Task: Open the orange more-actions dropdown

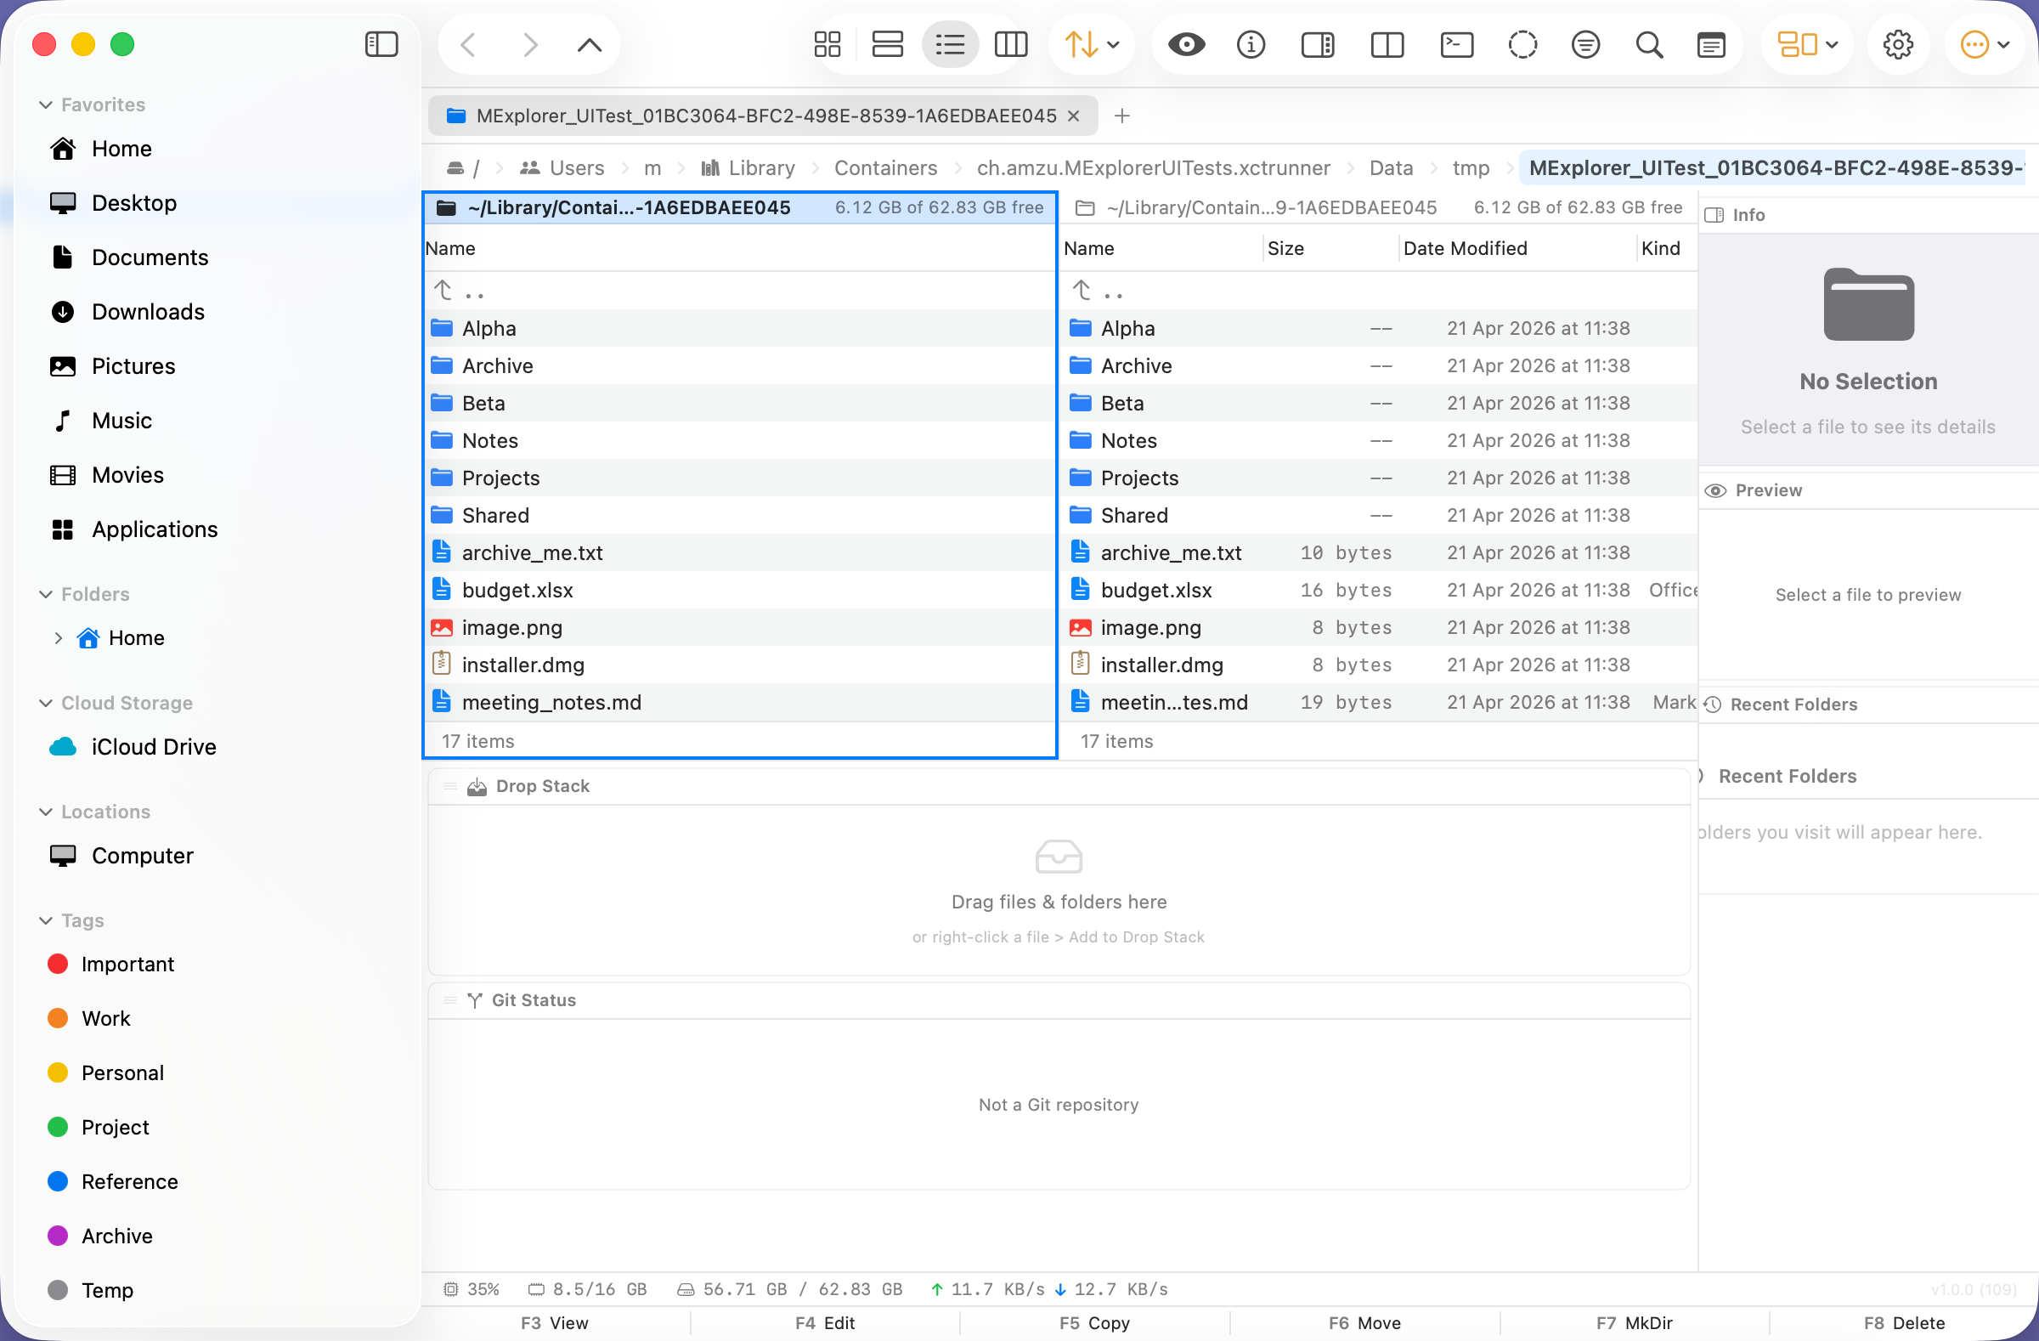Action: [1984, 43]
